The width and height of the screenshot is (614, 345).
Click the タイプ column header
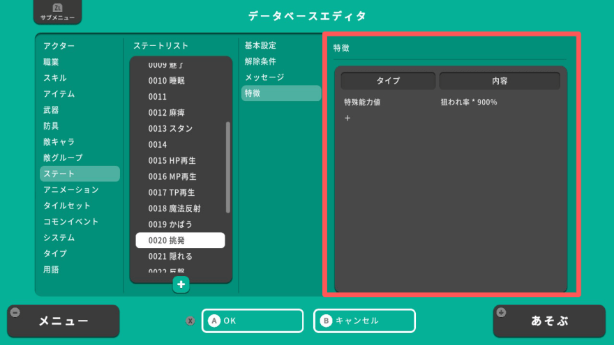(388, 81)
